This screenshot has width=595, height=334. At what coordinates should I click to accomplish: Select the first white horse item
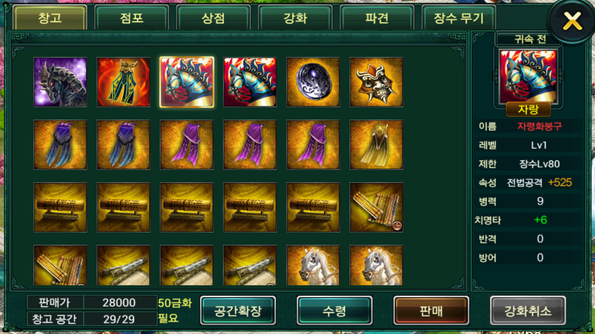(x=313, y=265)
